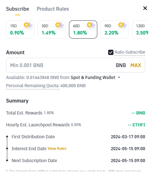The height and width of the screenshot is (174, 153).
Task: Click the diamond marker beside Interest End Date
Action: [x=7, y=149]
